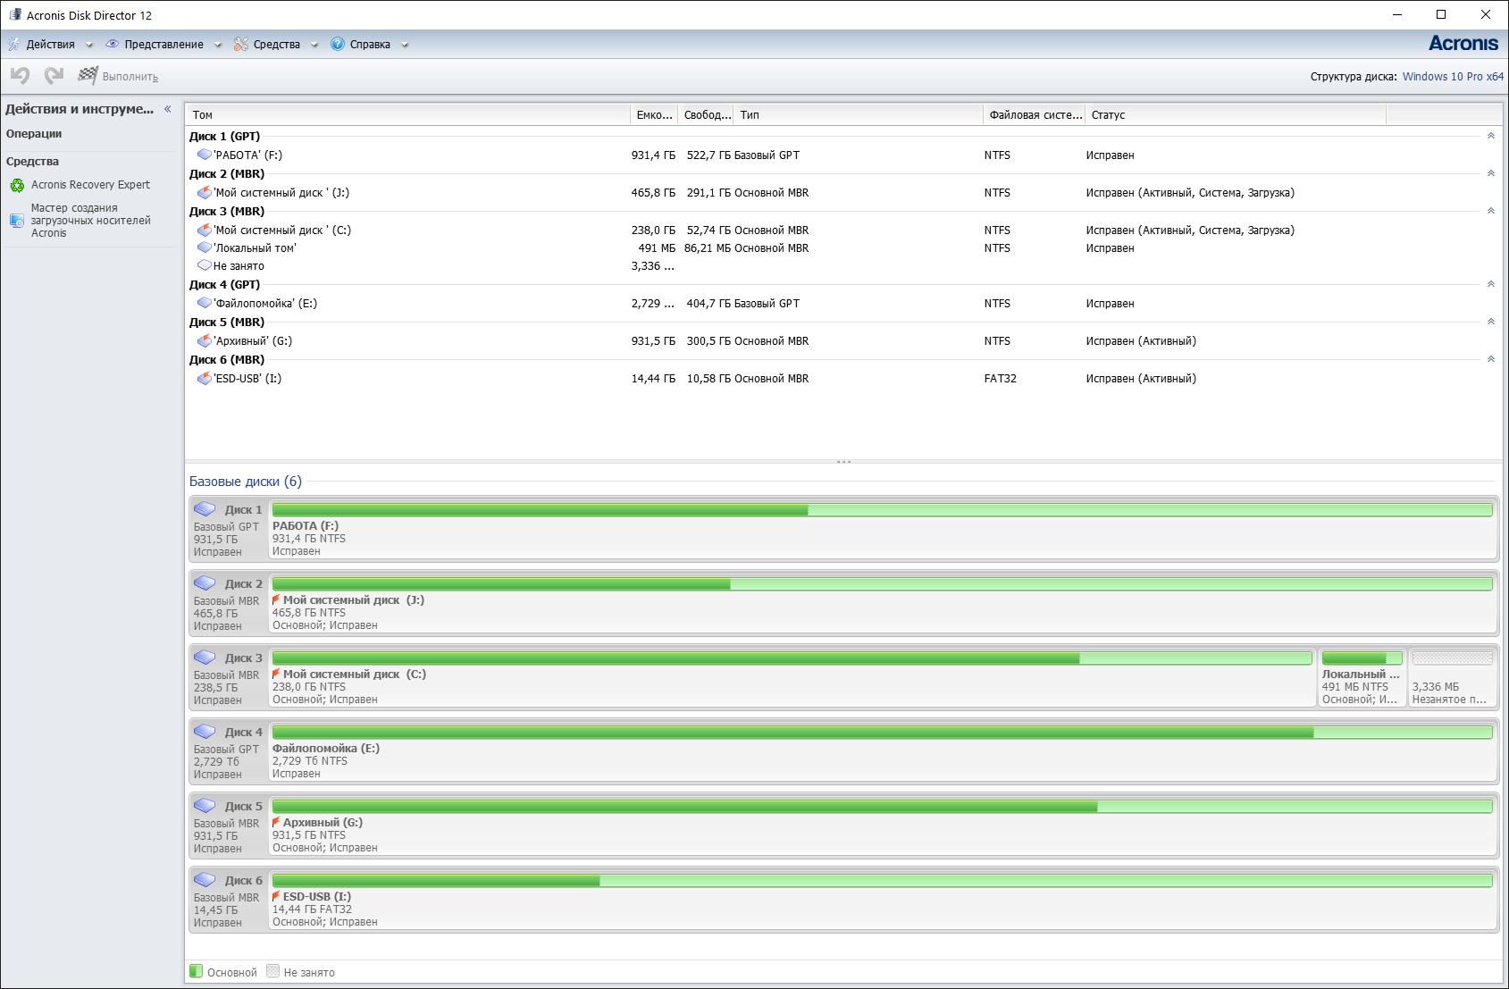1509x989 pixels.
Task: Open the Средства menu
Action: coord(277,44)
